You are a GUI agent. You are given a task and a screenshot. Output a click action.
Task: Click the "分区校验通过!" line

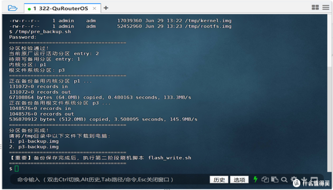tap(29, 48)
